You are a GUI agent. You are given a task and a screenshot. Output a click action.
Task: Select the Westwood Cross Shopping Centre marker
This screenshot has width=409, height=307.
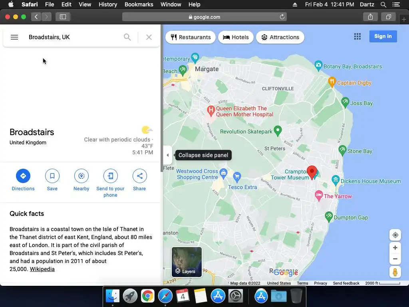tap(223, 173)
